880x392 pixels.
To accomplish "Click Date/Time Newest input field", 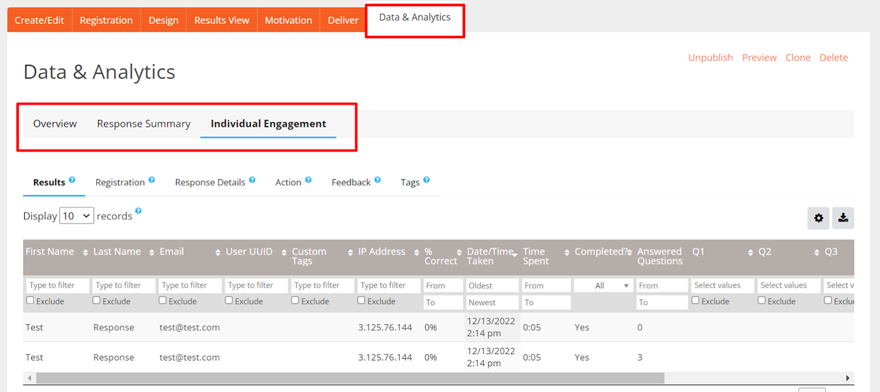I will pos(492,302).
